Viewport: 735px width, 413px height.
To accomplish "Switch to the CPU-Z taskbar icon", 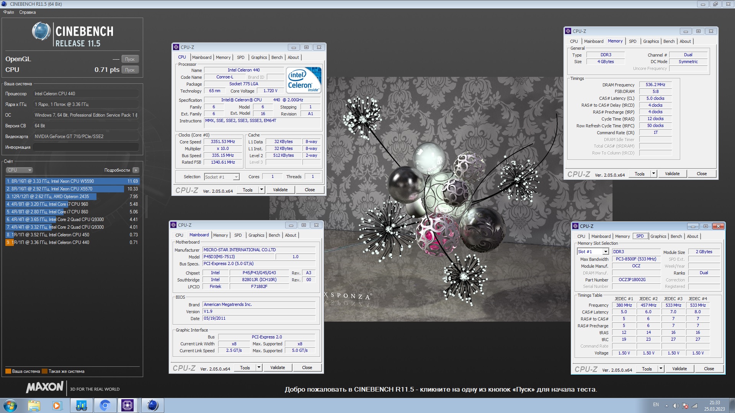I will click(x=127, y=405).
